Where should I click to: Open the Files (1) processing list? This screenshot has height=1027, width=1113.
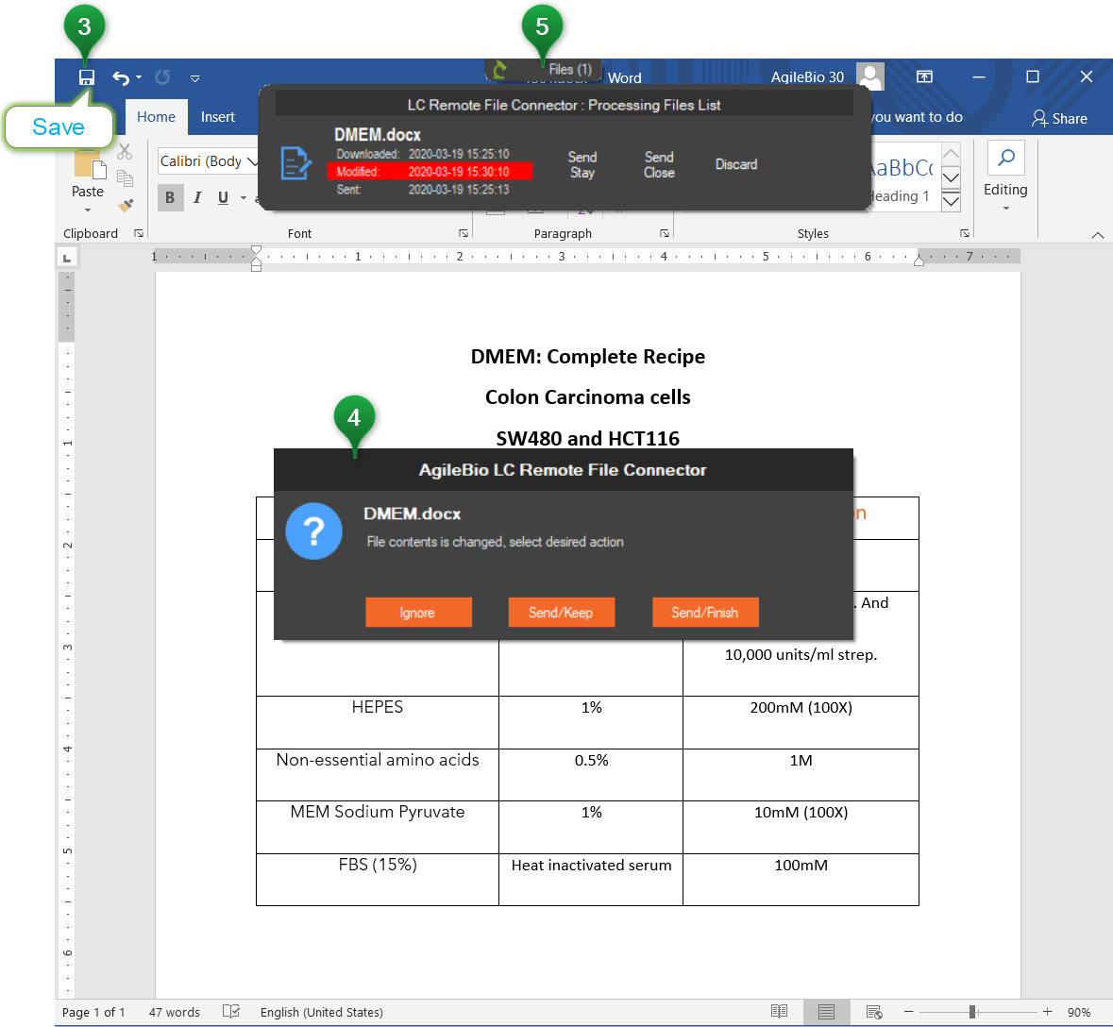(x=570, y=69)
